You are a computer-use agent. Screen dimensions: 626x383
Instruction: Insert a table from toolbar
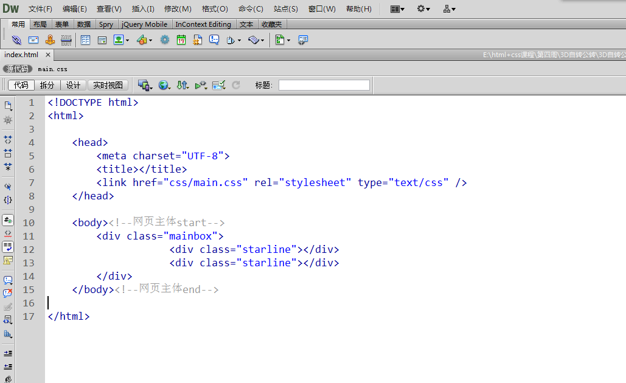[85, 40]
